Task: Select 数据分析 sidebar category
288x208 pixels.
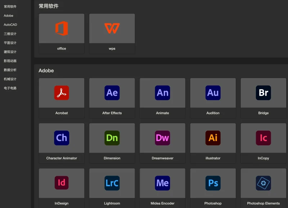Action: (x=10, y=70)
